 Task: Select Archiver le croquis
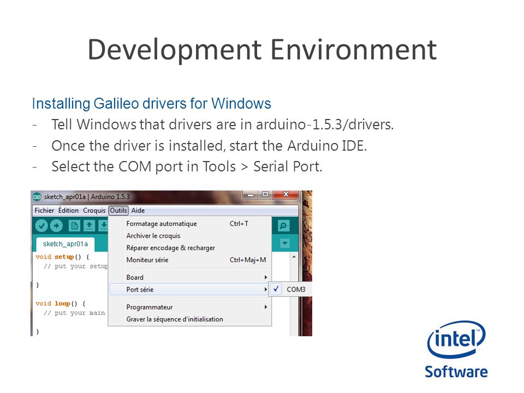pos(190,236)
